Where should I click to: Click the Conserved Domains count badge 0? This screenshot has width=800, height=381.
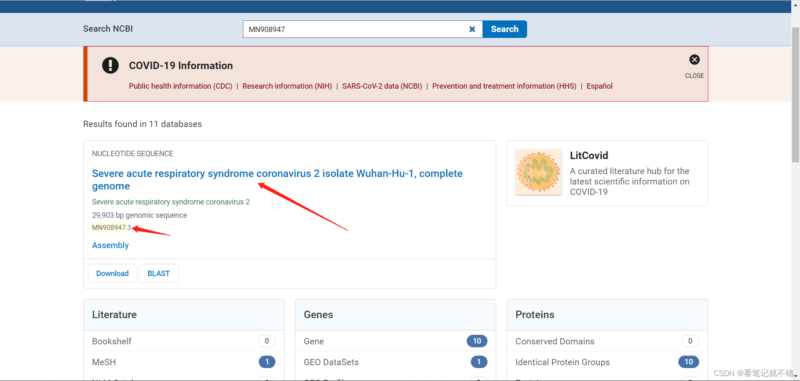(690, 341)
